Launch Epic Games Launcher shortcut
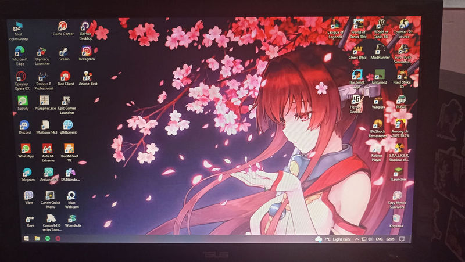 [x=67, y=105]
